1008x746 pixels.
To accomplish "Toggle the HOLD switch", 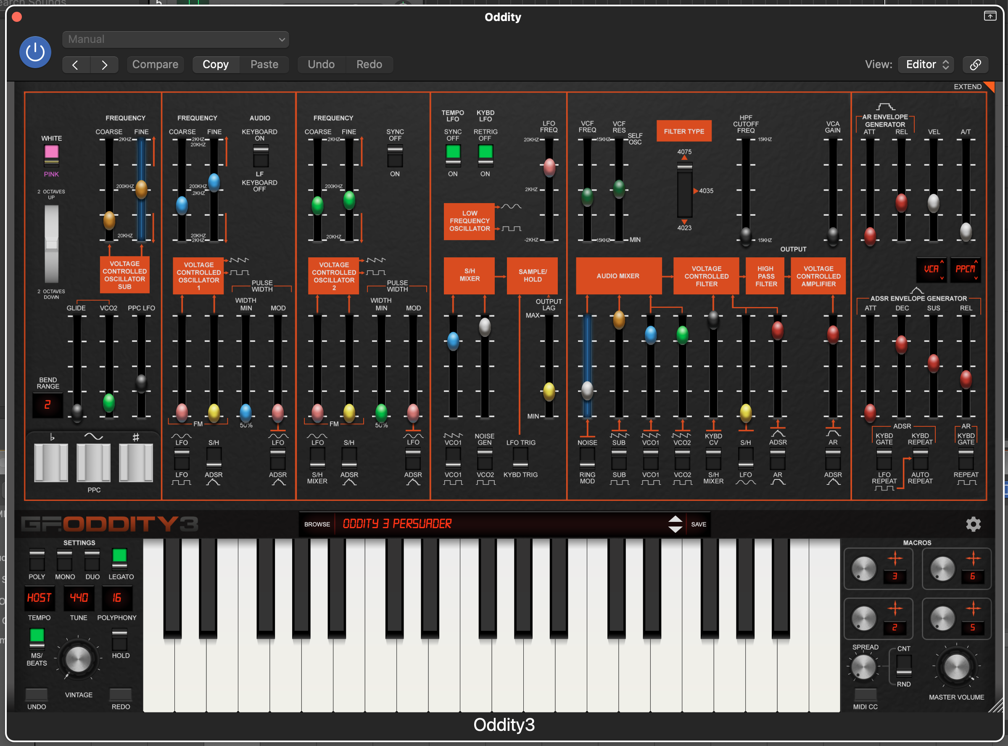I will pos(120,639).
